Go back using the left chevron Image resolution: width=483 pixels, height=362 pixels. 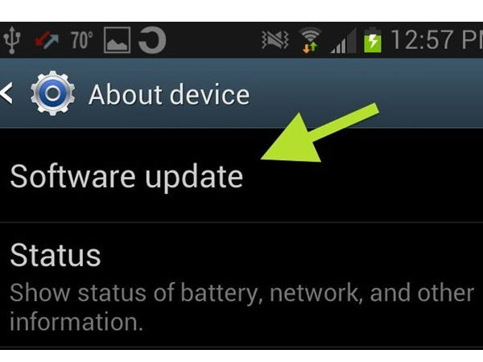coord(6,93)
